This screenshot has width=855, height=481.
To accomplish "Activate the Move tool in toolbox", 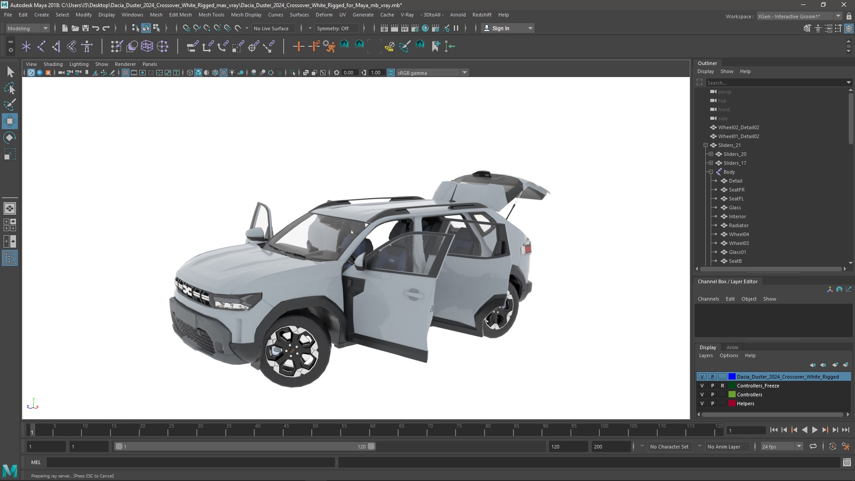I will [10, 121].
